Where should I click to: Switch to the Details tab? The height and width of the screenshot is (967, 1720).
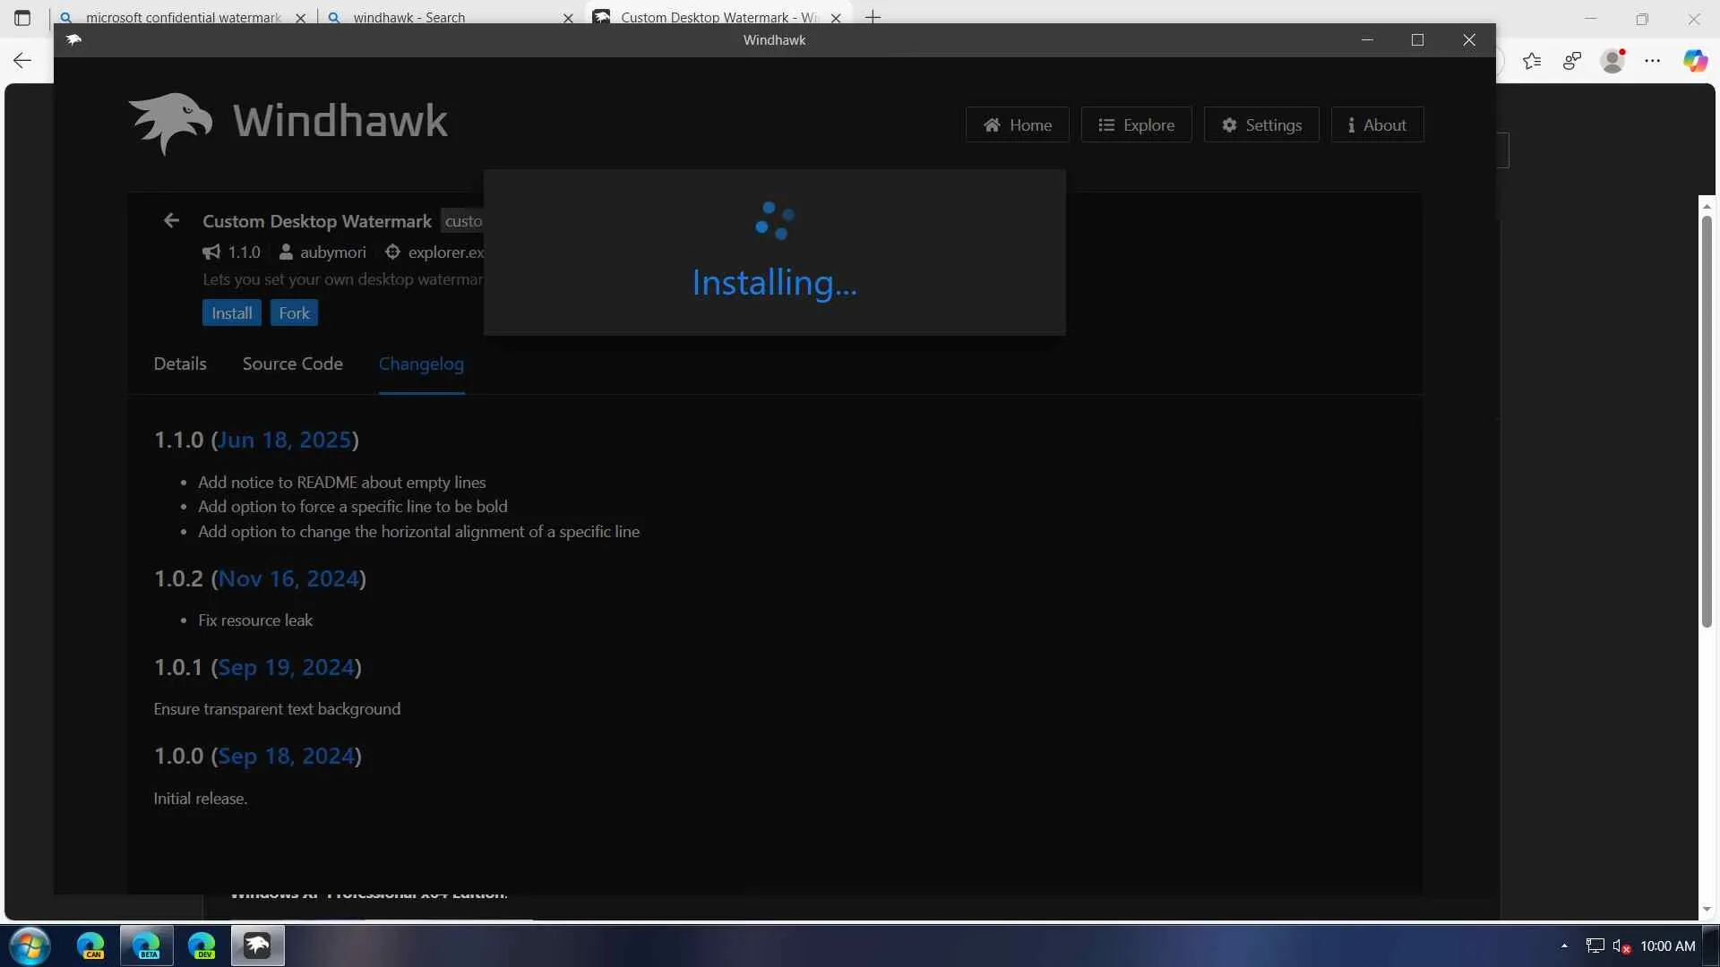(x=180, y=364)
